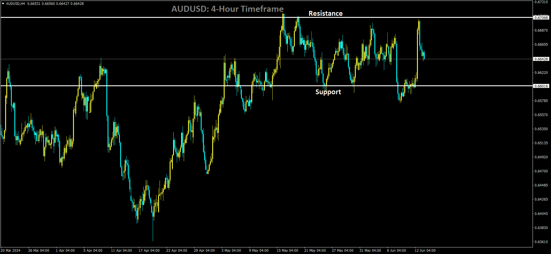Click the 15 May 04:00 time label
Image resolution: width=551 pixels, height=254 pixels.
(x=287, y=251)
